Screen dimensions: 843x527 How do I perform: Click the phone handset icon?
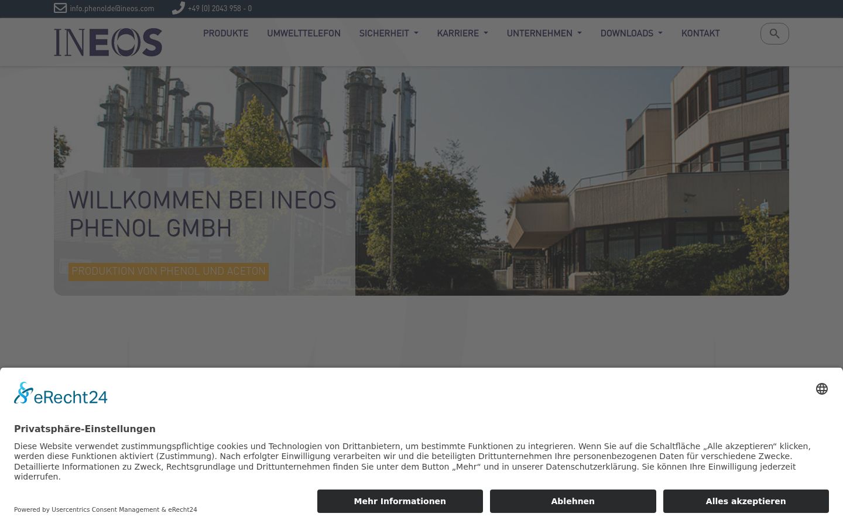pos(178,8)
